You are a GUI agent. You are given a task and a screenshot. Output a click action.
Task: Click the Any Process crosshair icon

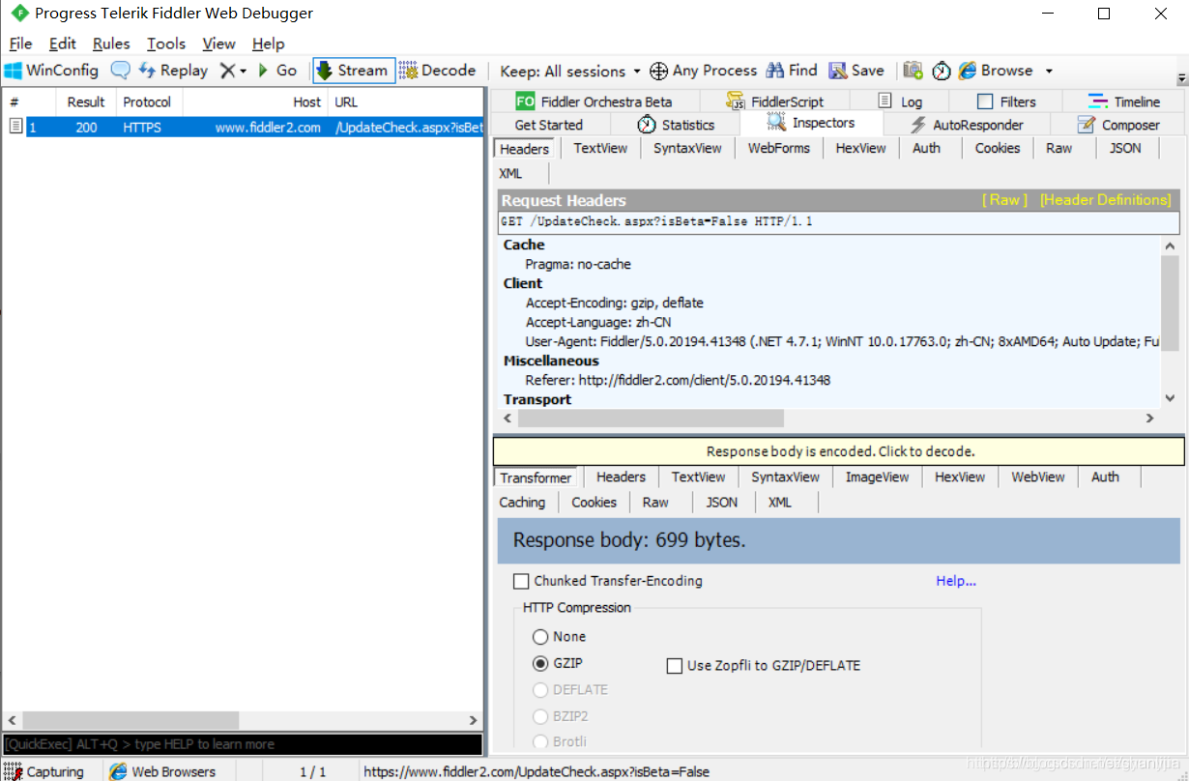658,71
